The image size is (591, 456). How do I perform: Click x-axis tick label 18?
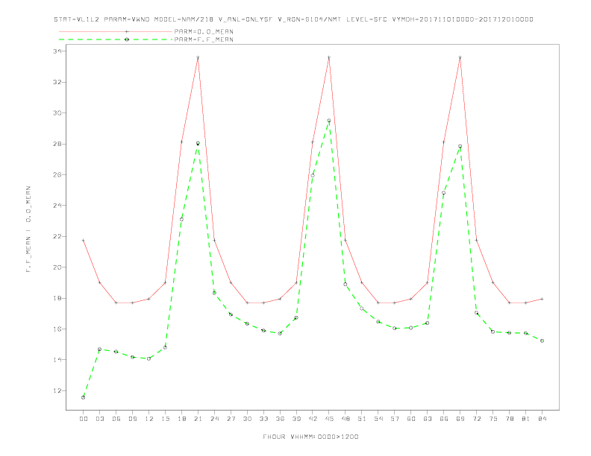[181, 419]
